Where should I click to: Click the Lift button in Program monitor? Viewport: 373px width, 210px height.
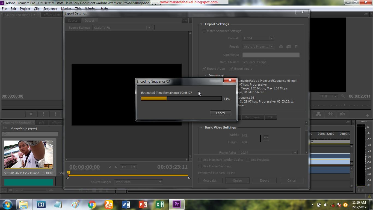318,114
